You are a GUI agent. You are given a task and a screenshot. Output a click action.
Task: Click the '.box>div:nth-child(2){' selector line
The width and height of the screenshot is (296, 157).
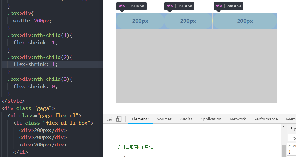tap(40, 57)
